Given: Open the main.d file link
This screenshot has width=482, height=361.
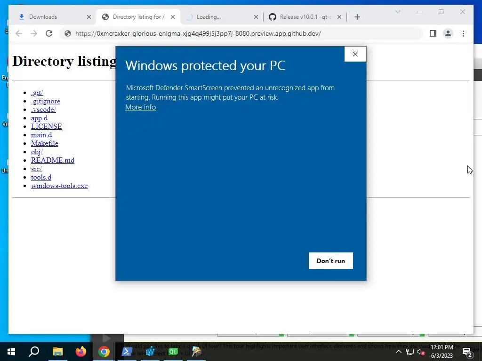Looking at the screenshot, I should click(41, 135).
